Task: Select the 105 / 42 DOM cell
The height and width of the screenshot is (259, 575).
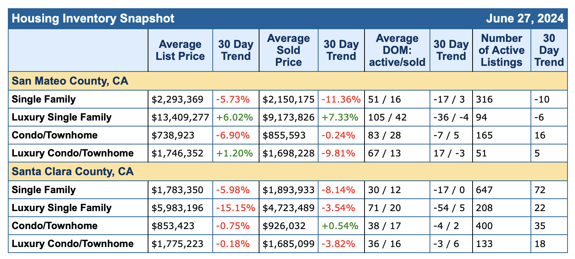Action: (387, 118)
